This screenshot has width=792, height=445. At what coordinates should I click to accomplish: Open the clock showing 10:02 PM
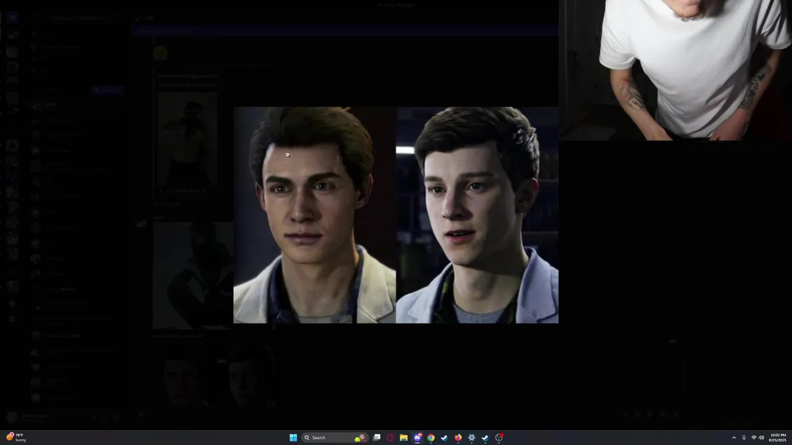click(x=778, y=438)
